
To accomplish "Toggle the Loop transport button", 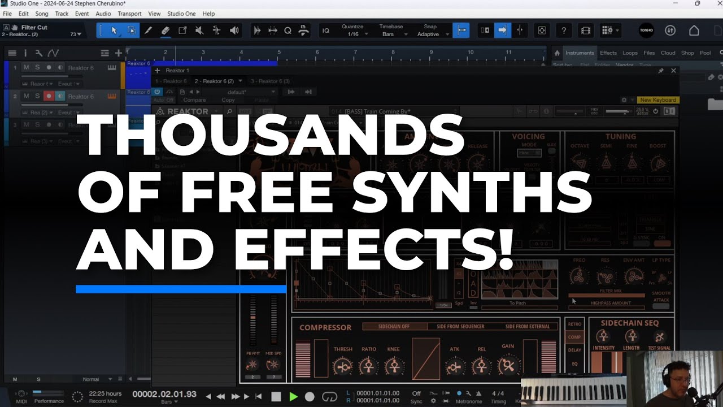I will tap(329, 397).
